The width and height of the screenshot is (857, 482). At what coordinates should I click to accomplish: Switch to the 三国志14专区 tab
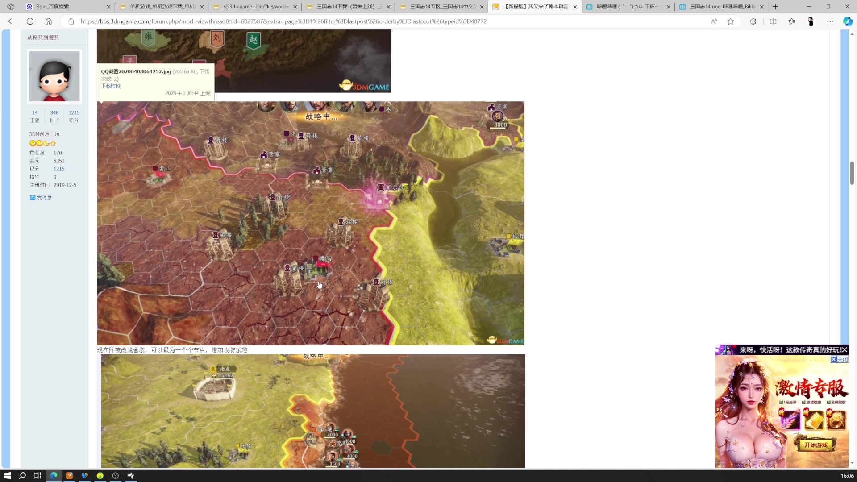click(442, 7)
